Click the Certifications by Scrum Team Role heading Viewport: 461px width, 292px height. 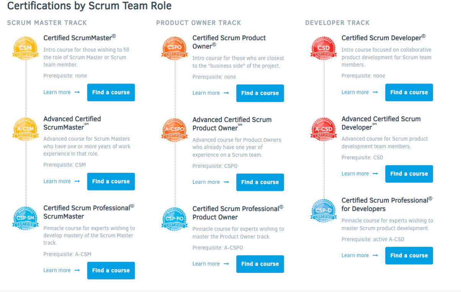(89, 6)
